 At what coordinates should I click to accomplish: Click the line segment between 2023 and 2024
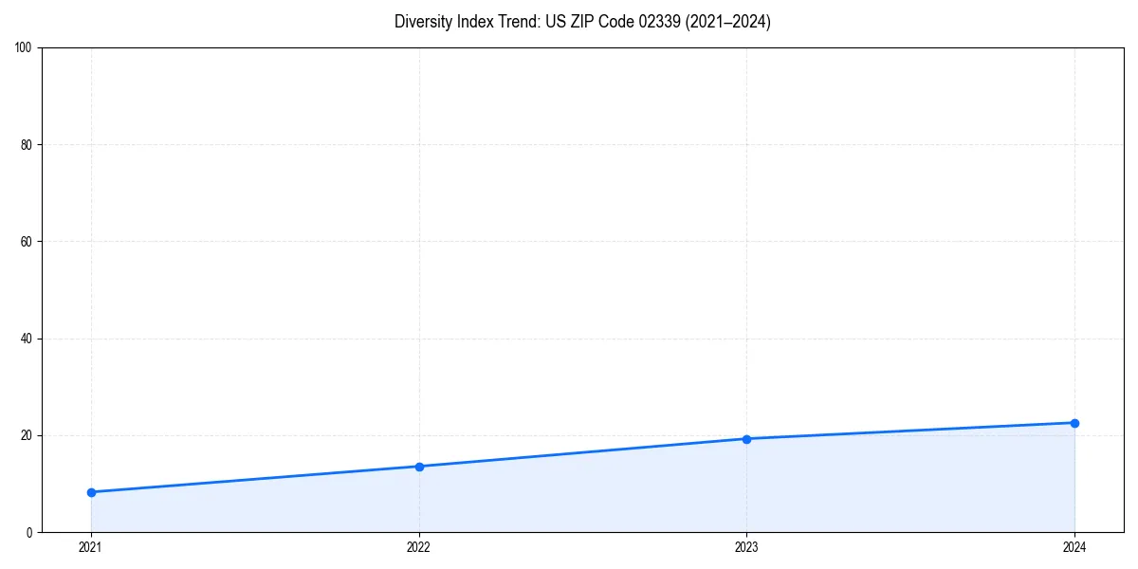910,430
